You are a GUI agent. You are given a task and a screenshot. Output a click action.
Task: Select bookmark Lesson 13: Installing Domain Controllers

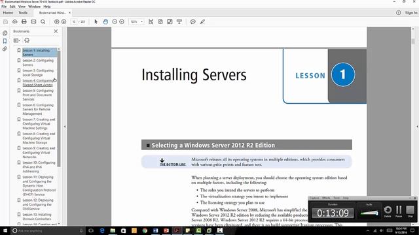tap(37, 217)
